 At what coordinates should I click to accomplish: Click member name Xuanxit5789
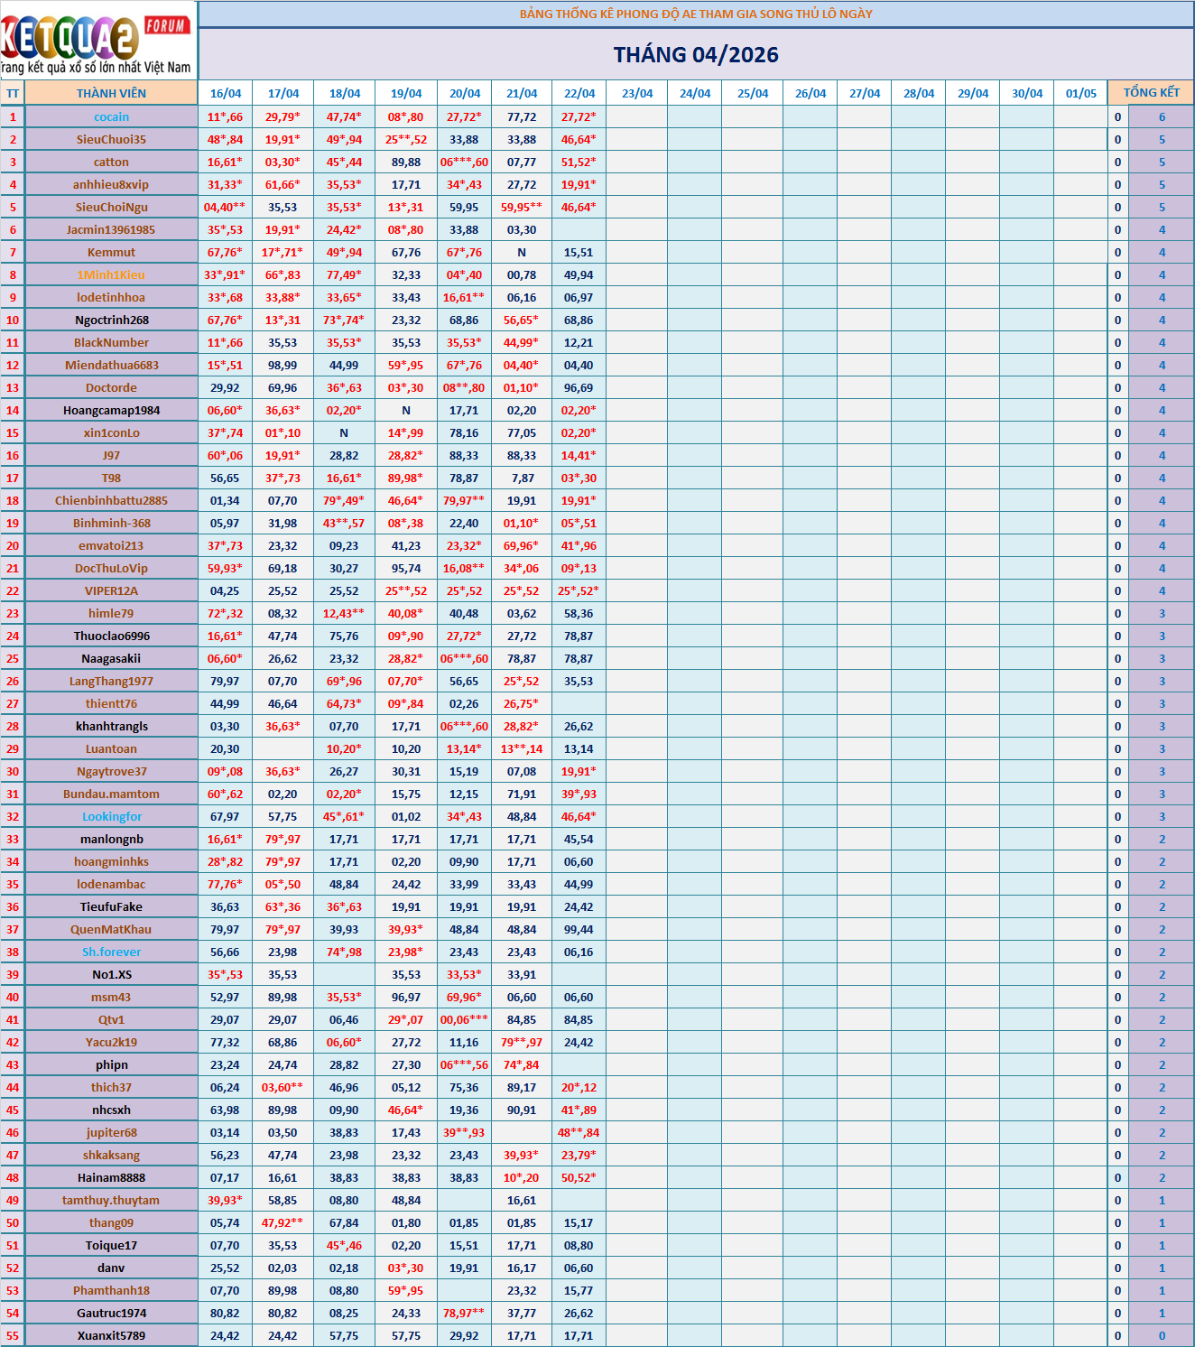(111, 1335)
